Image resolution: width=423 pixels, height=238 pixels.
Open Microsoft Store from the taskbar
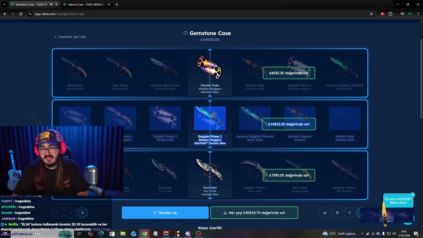[x=112, y=234]
